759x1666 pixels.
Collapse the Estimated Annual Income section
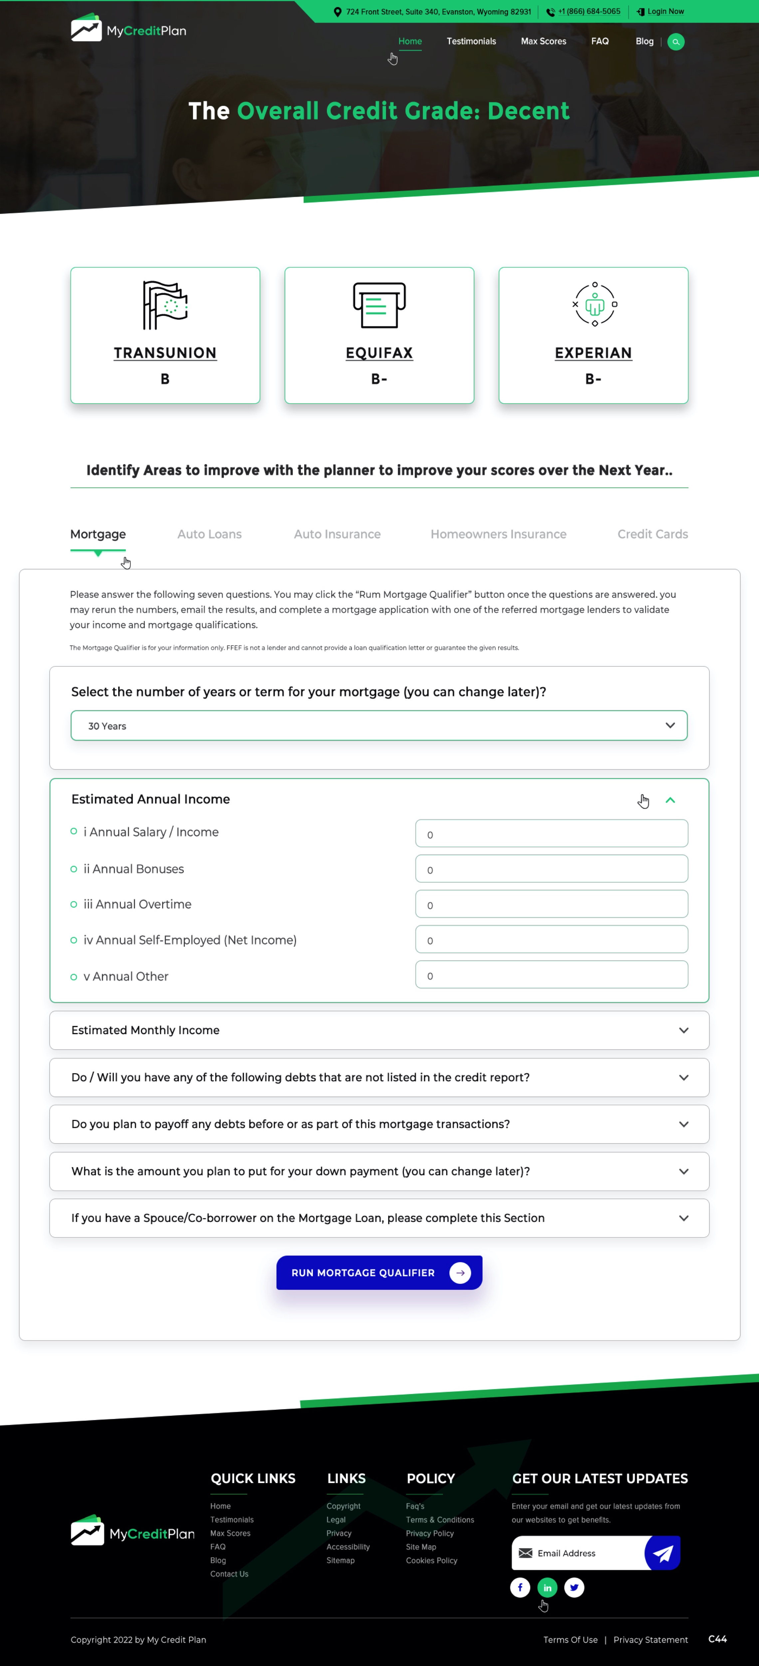(x=670, y=800)
